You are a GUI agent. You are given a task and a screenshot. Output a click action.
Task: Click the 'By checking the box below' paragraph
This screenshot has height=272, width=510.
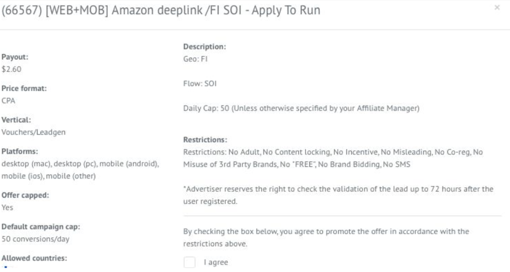pyautogui.click(x=326, y=238)
